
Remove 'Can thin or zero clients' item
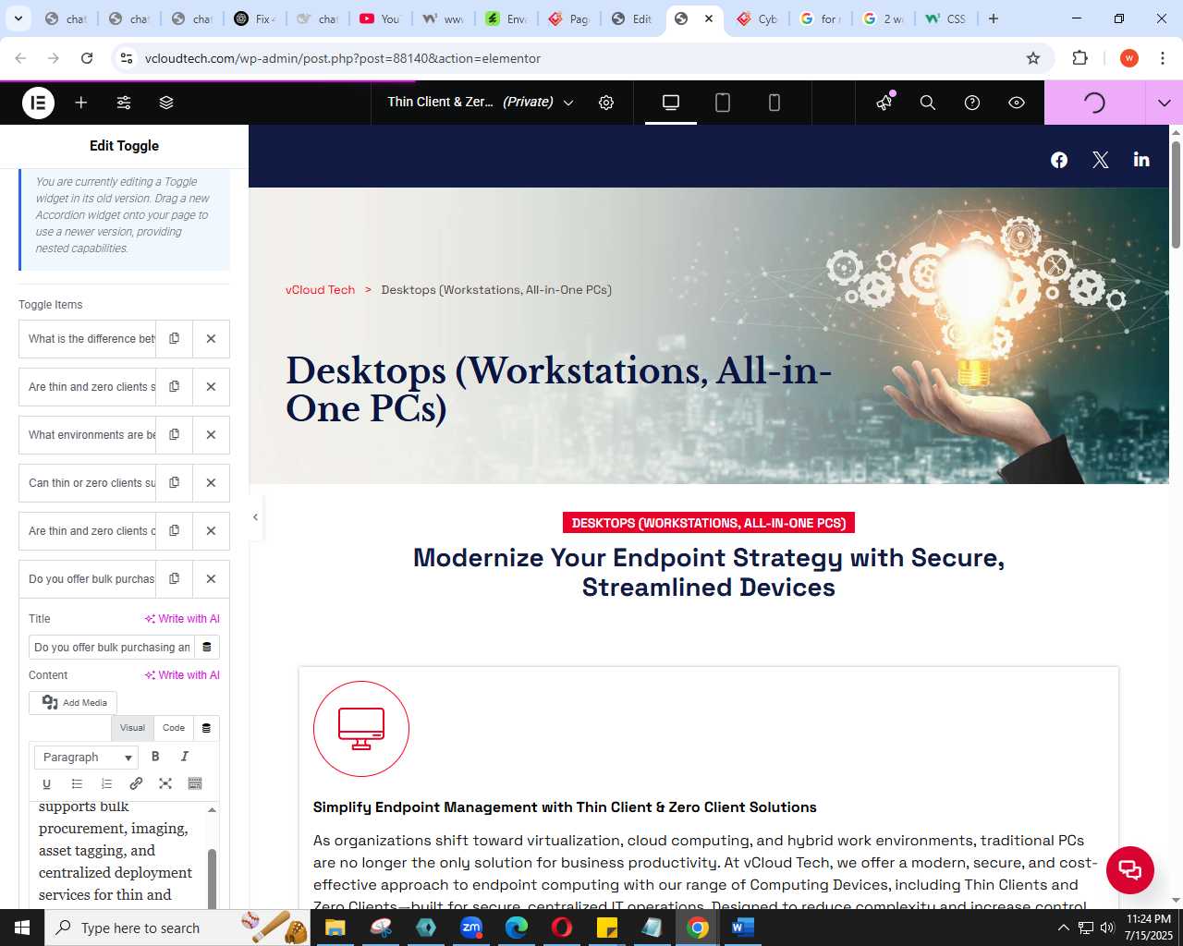pos(211,483)
